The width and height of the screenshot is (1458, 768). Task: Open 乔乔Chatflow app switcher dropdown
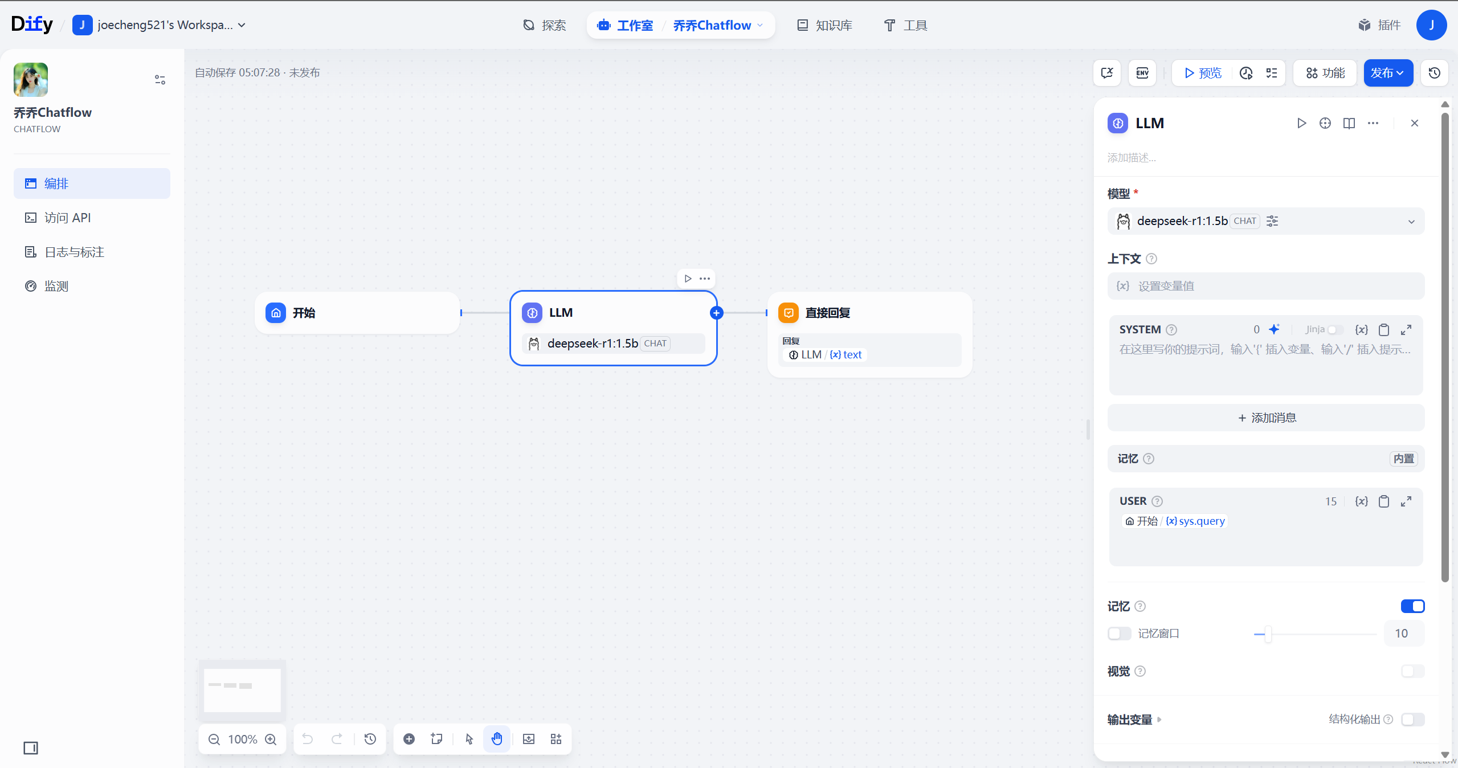718,25
